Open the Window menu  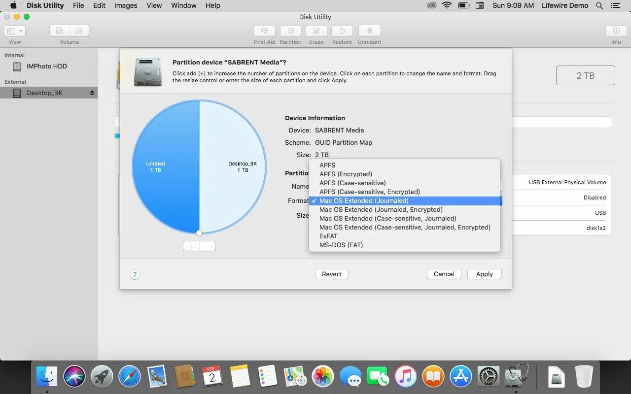click(184, 5)
